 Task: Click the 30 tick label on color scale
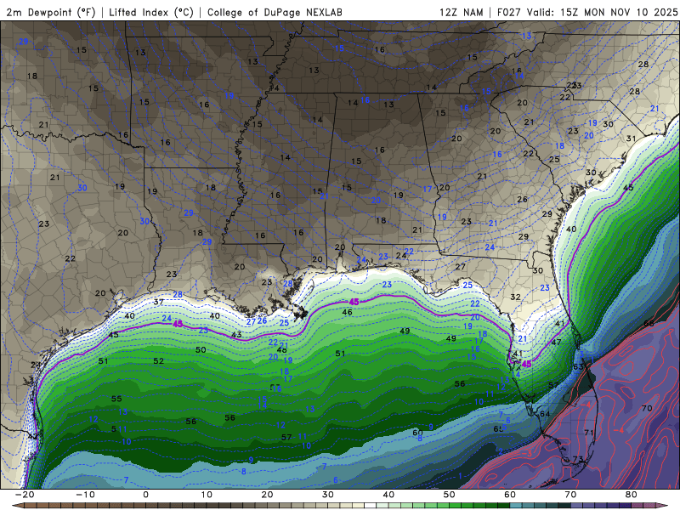point(328,495)
